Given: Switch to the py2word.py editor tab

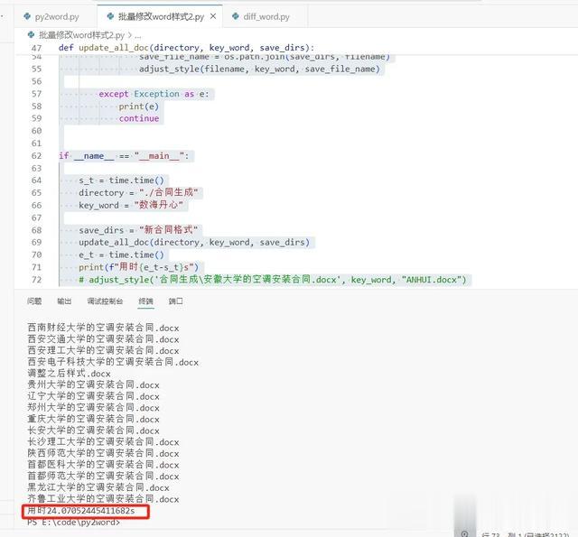Looking at the screenshot, I should pyautogui.click(x=55, y=16).
